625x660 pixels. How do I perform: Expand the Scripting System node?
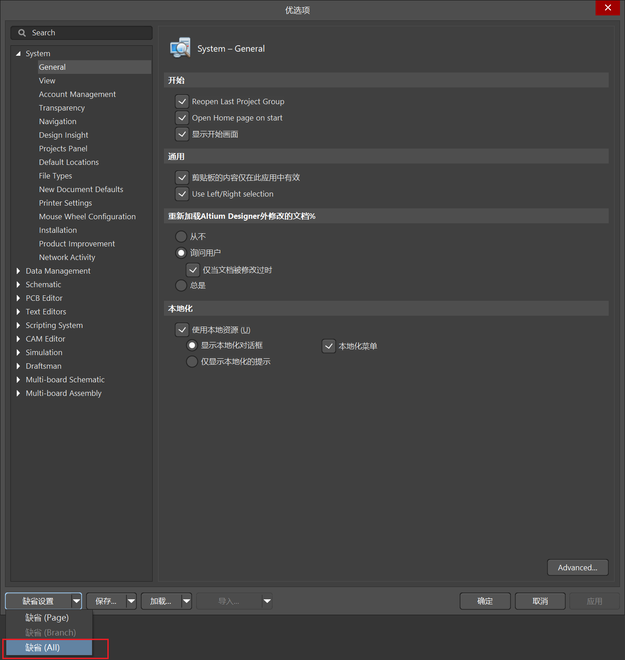(18, 325)
